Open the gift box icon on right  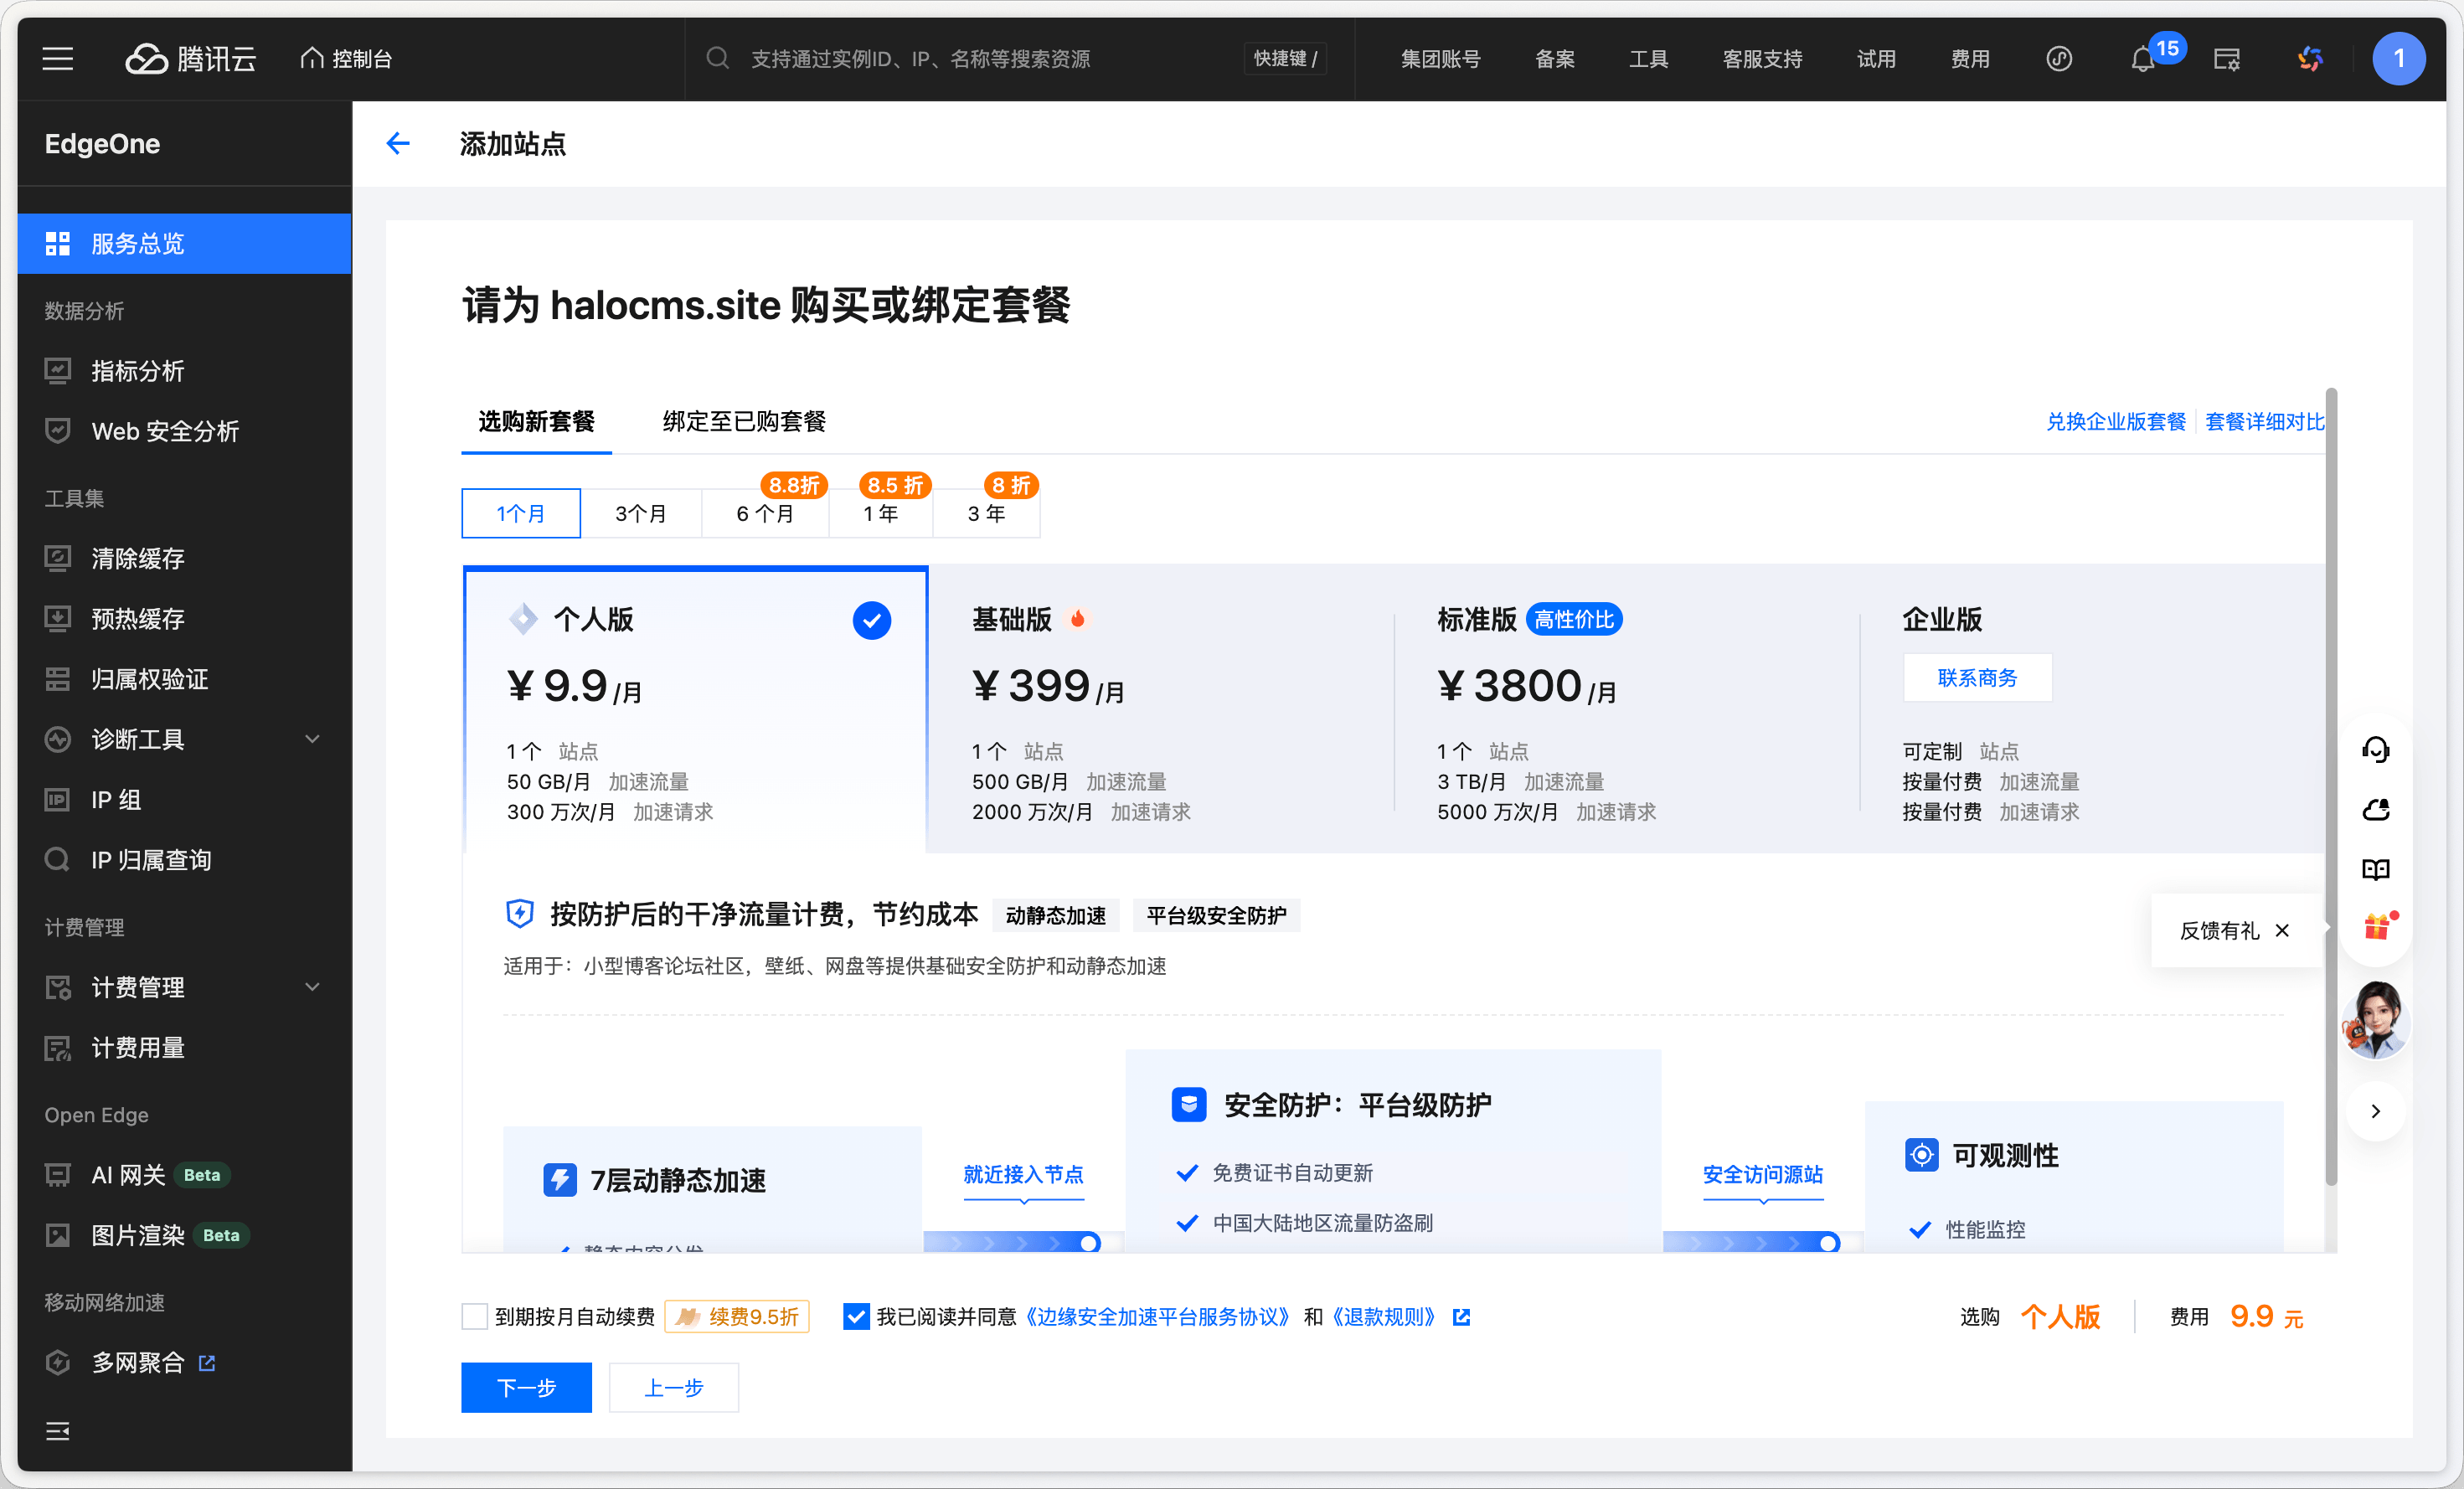2376,928
